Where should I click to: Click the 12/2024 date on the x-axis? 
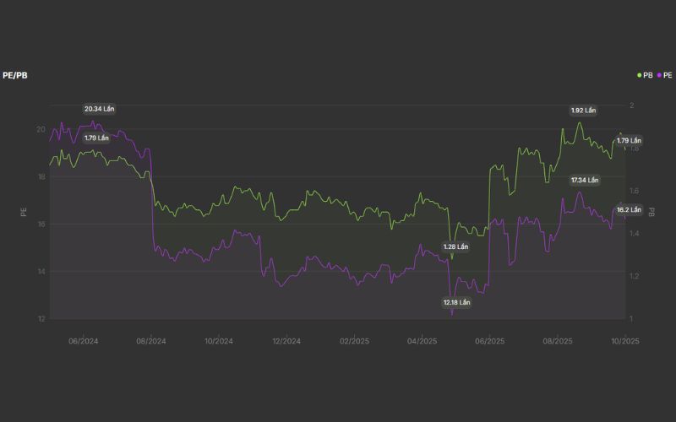pyautogui.click(x=286, y=341)
